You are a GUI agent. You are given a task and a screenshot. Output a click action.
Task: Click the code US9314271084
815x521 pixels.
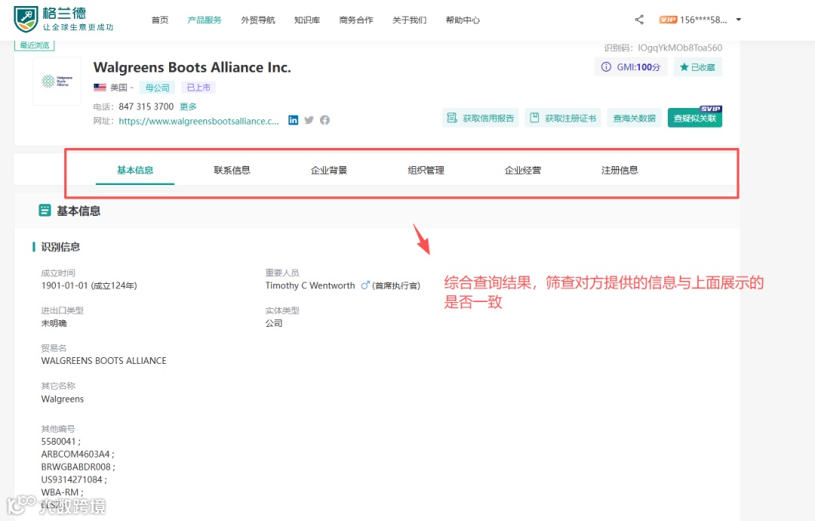tap(72, 479)
